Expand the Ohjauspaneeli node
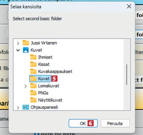This screenshot has height=135, width=143. tap(18, 108)
